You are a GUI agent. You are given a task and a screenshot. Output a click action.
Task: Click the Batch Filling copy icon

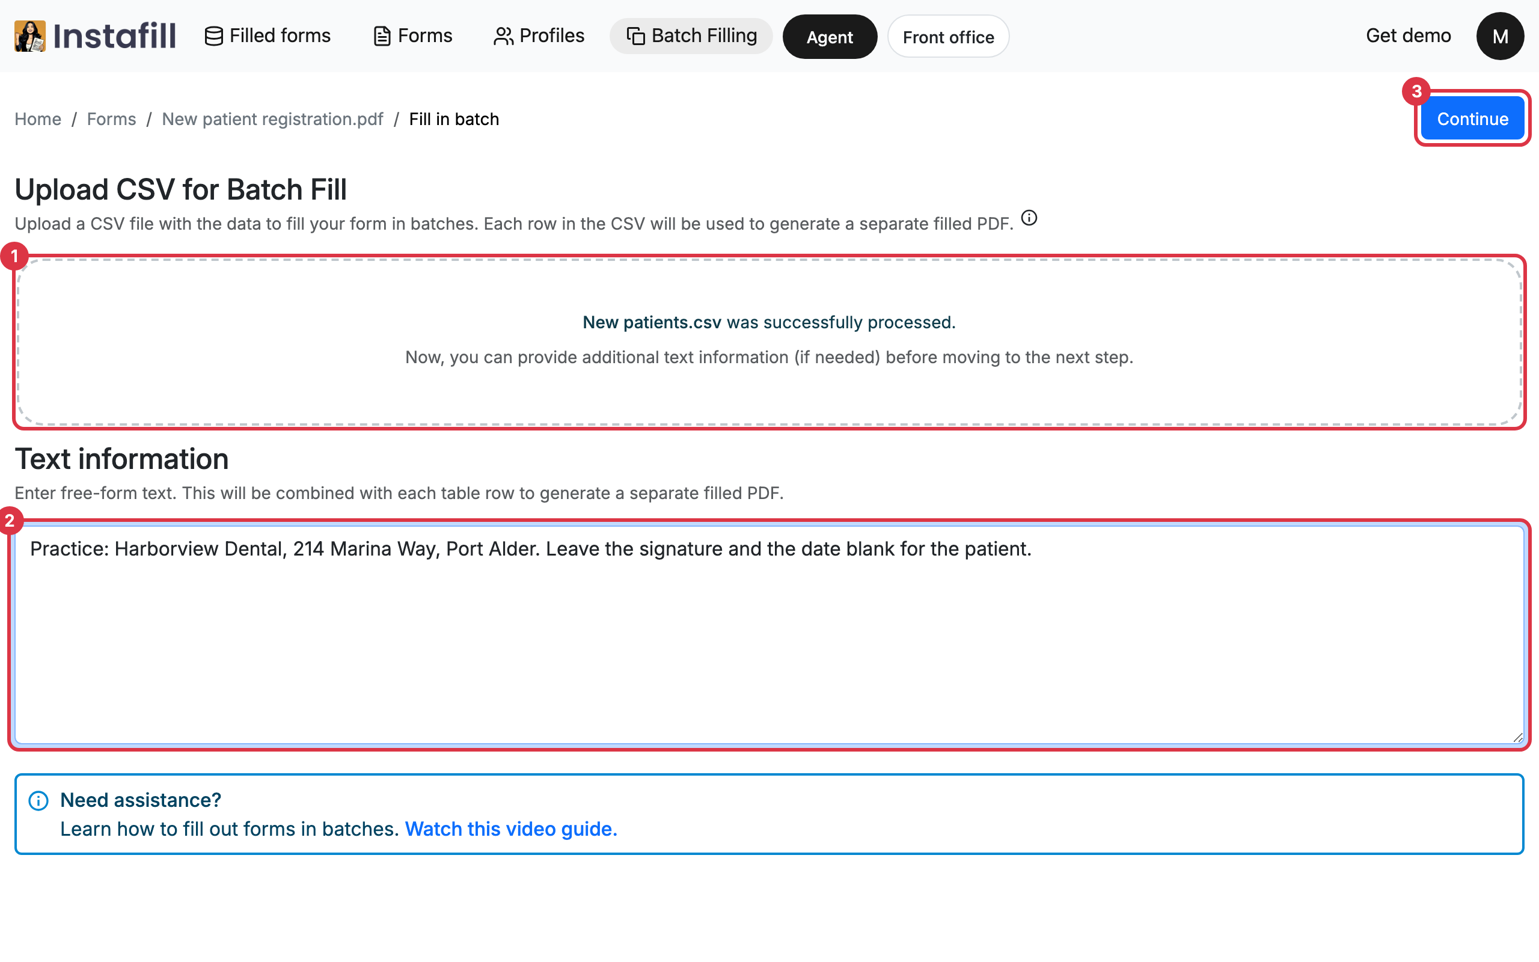point(635,36)
